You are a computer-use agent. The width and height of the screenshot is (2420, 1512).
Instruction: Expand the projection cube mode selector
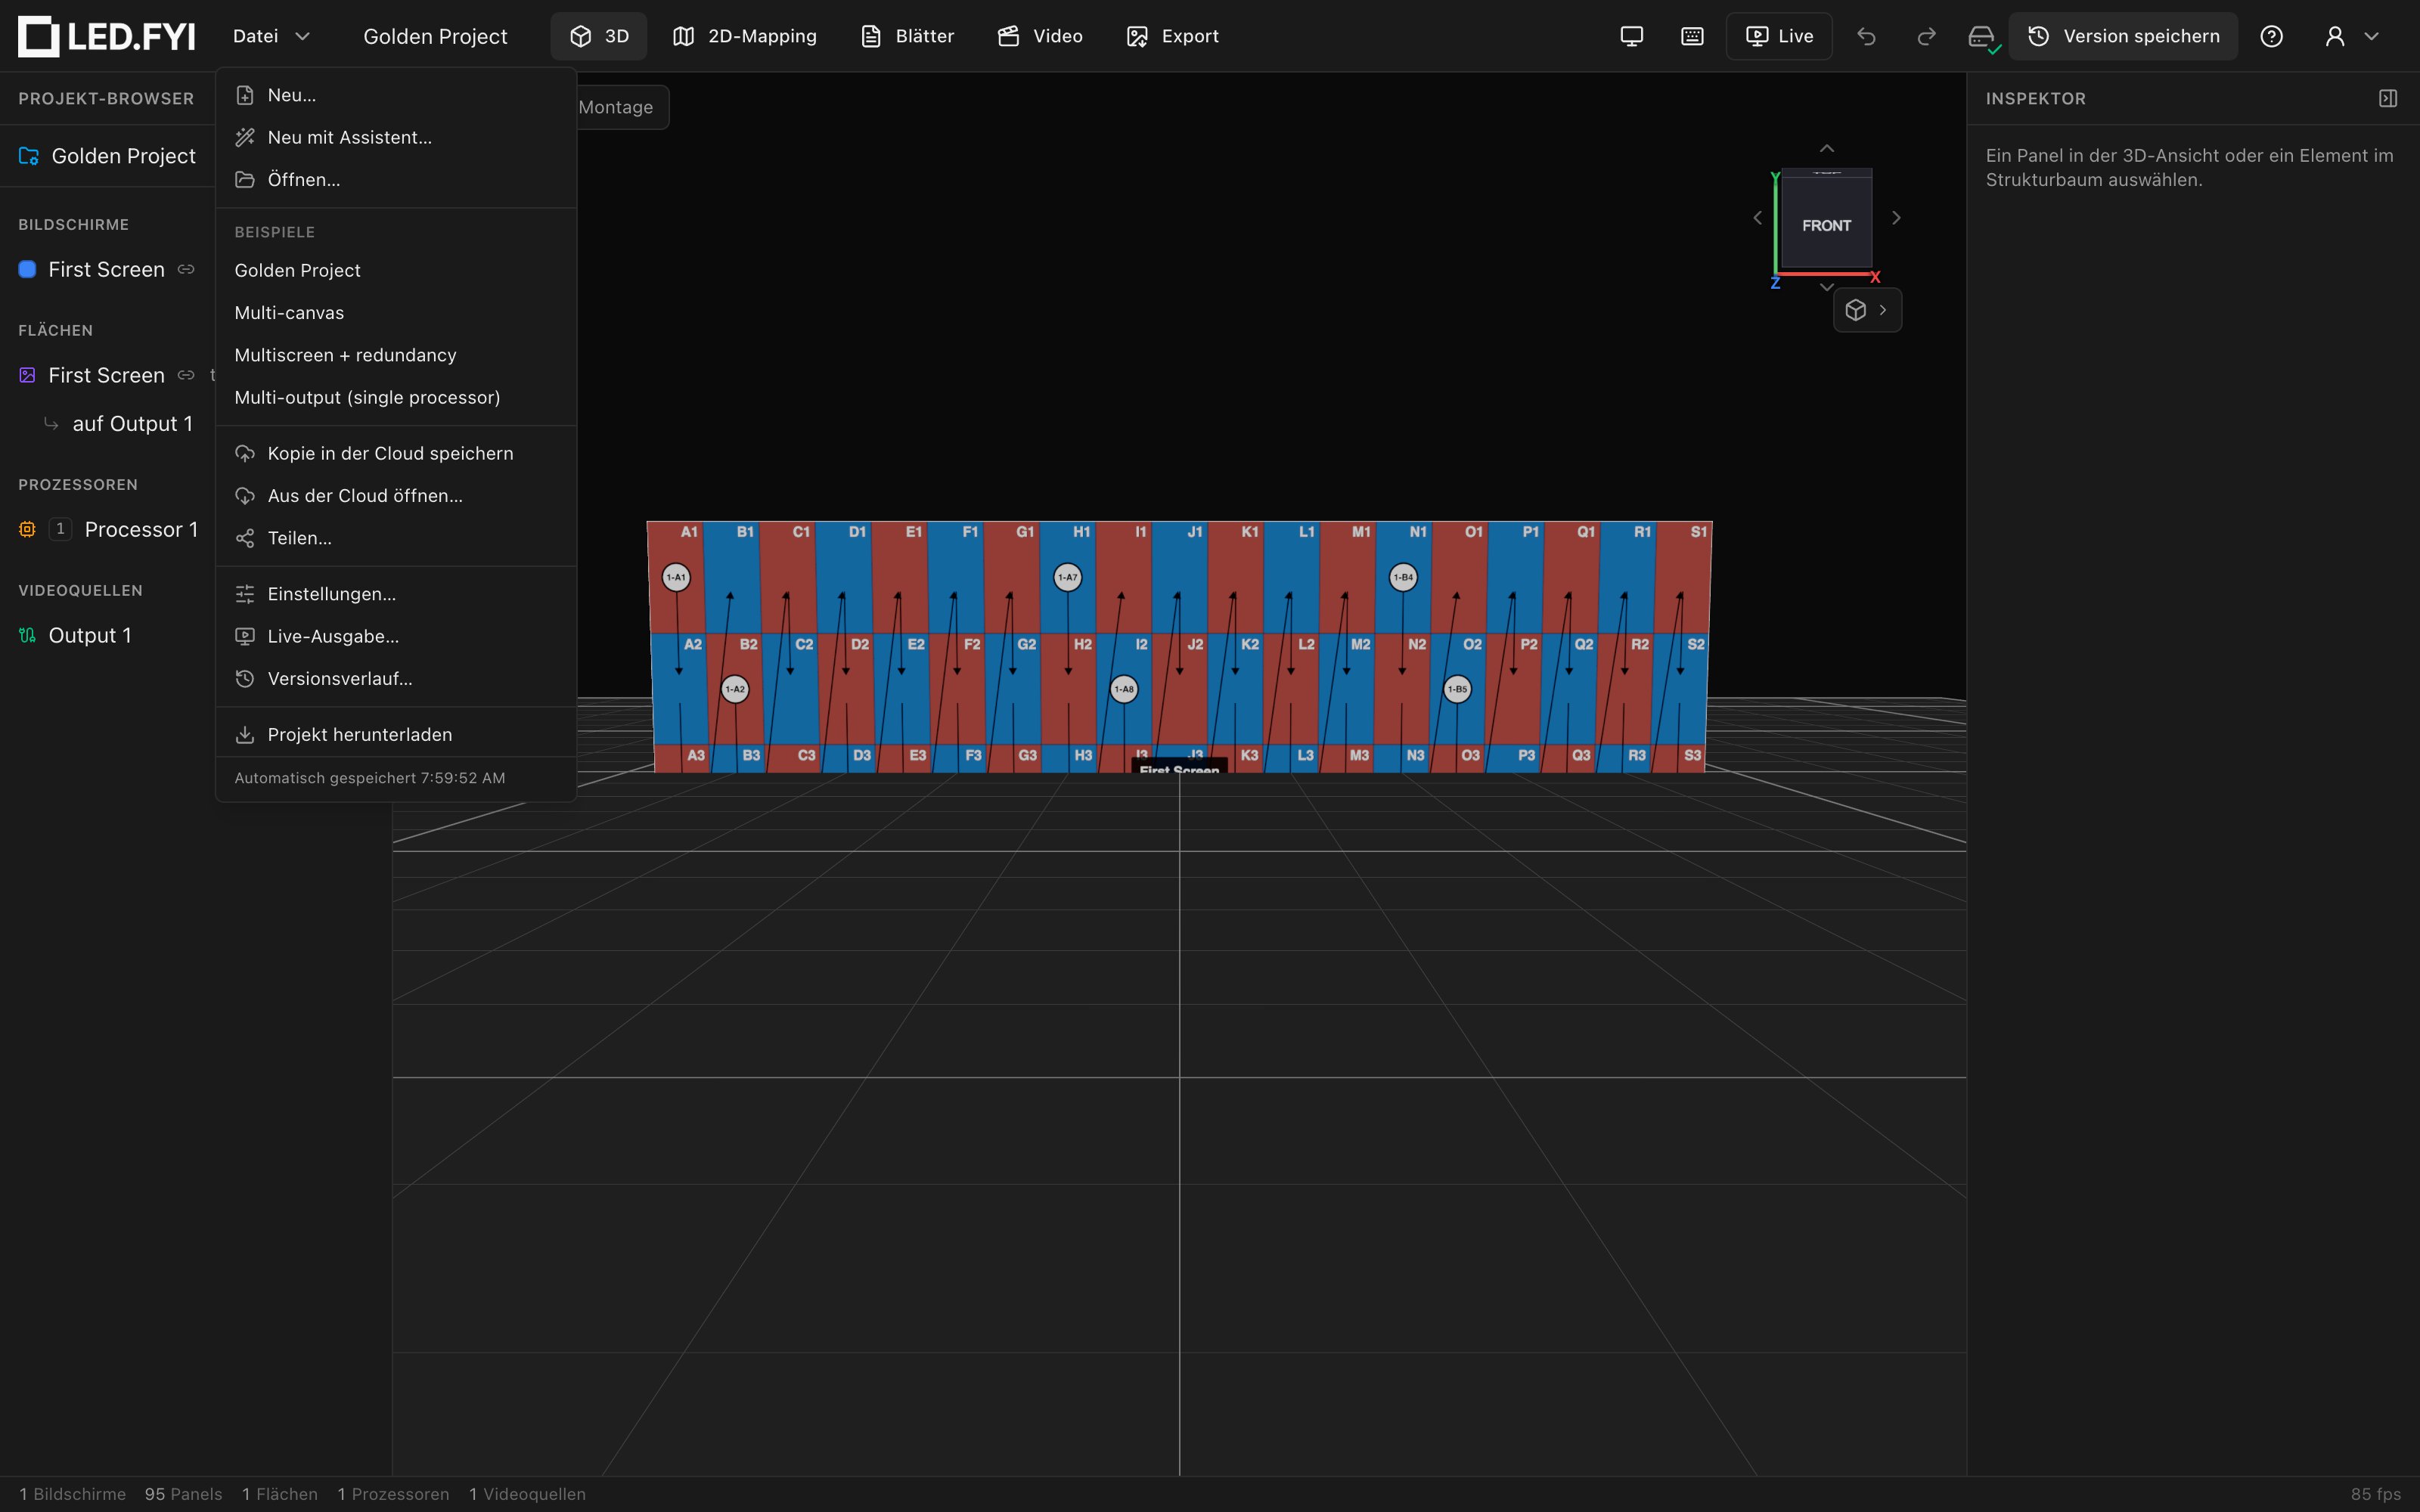pos(1867,310)
